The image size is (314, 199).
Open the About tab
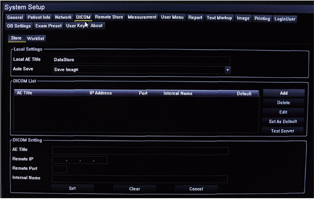97,26
